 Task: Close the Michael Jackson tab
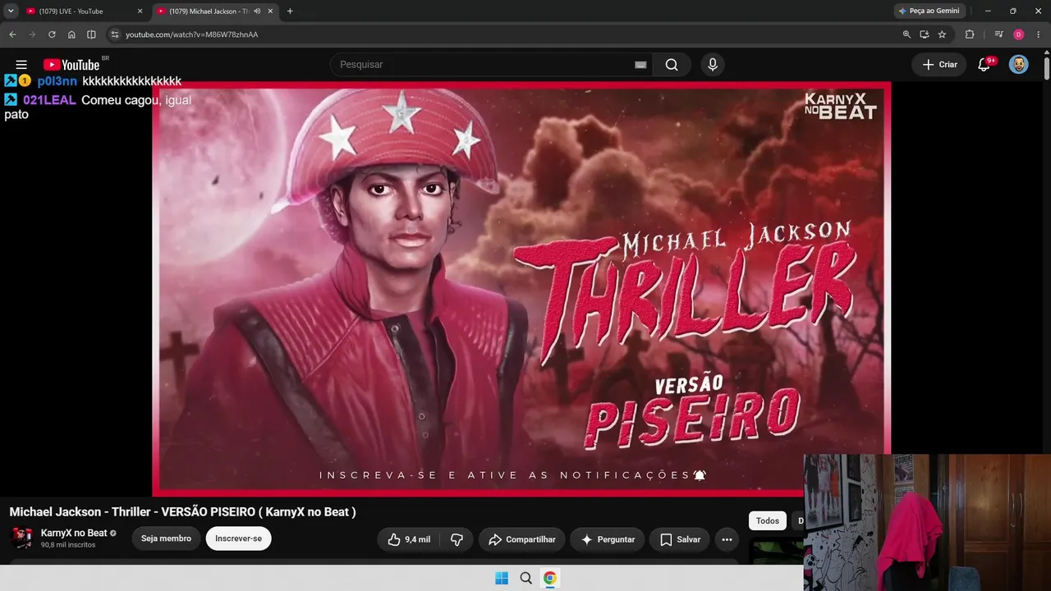tap(270, 11)
